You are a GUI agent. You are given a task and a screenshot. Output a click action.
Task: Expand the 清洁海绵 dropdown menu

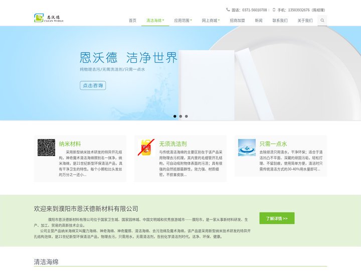155,21
